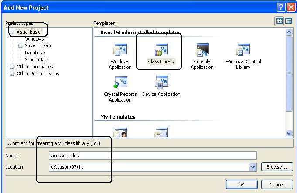Click Visual Studio installed templates header
The width and height of the screenshot is (297, 193).
[140, 33]
